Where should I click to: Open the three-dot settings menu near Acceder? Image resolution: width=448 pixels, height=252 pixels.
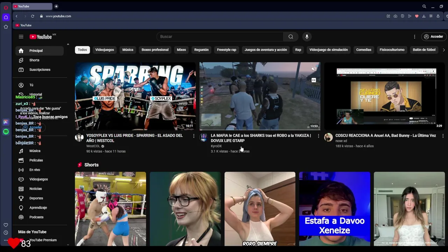pyautogui.click(x=414, y=37)
